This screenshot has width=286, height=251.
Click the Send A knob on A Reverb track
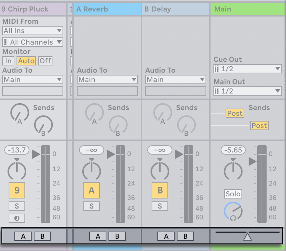coord(94,113)
